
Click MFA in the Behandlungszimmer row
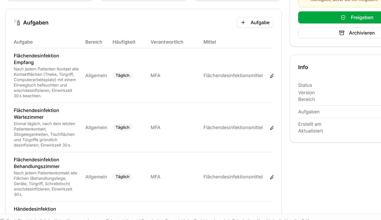[155, 177]
